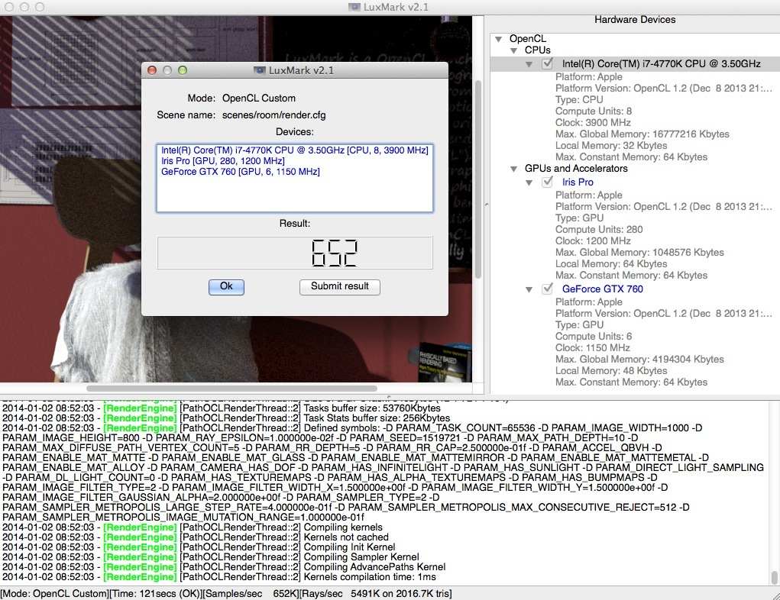Uncheck the Iris Pro device checkbox
The image size is (780, 600).
click(547, 182)
